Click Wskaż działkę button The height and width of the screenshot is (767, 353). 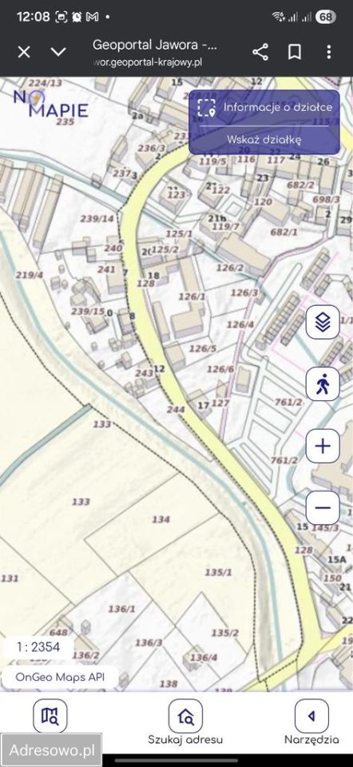point(264,139)
